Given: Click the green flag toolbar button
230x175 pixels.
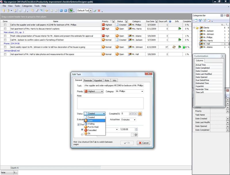Looking at the screenshot, I should click(x=70, y=11).
